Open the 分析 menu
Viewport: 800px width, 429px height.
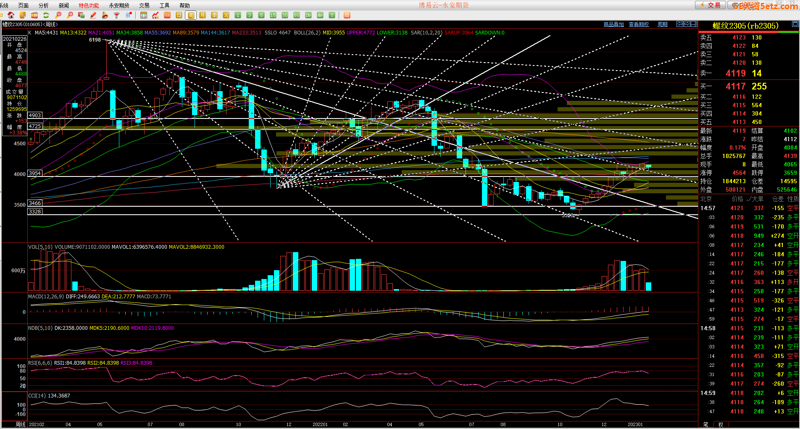[x=43, y=5]
